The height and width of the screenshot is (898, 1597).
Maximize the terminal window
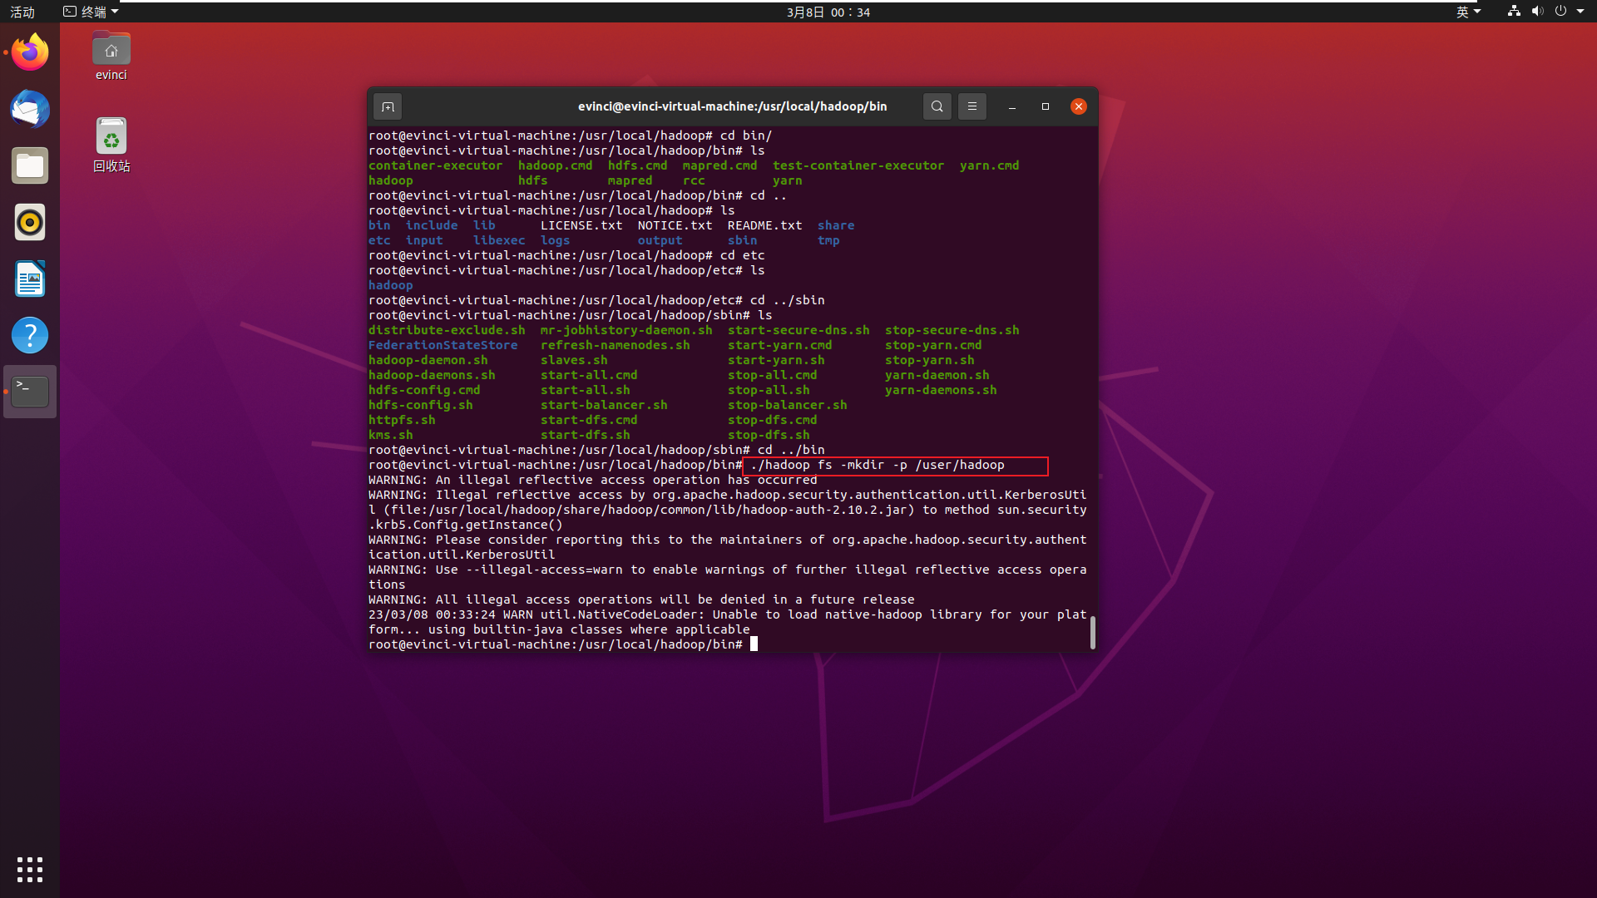1046,106
